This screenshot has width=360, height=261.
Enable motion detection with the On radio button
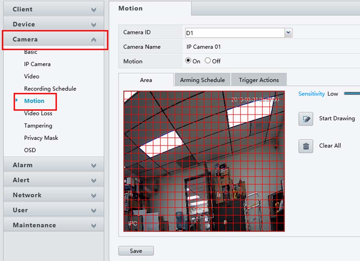click(x=189, y=61)
